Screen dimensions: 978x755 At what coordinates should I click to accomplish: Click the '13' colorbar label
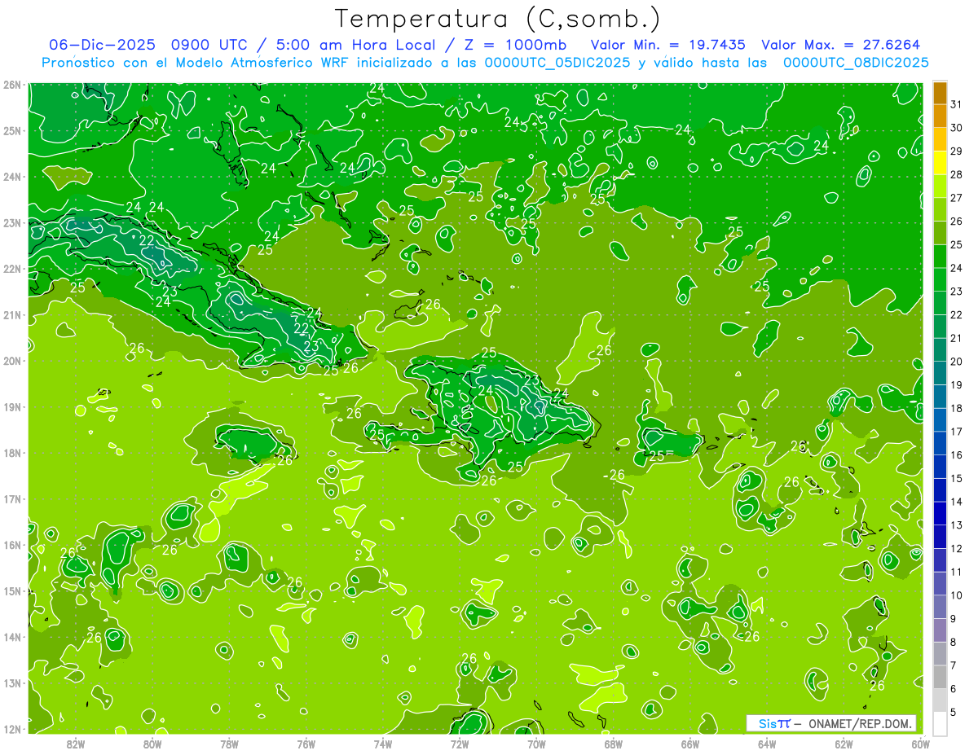pyautogui.click(x=956, y=525)
